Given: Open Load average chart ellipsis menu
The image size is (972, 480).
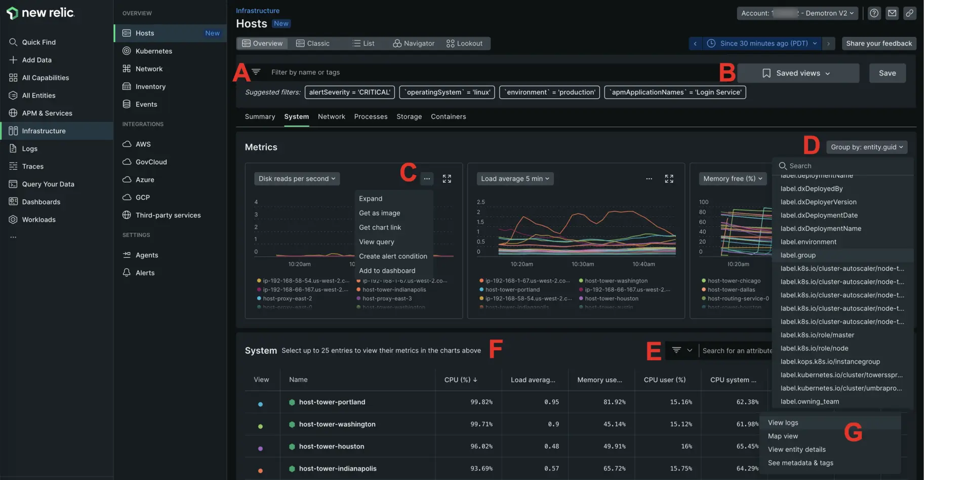Looking at the screenshot, I should point(649,179).
